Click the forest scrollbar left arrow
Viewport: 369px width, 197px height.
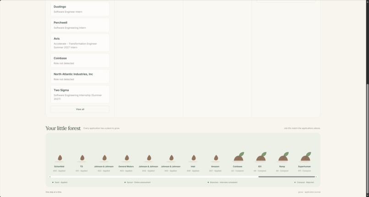point(50,177)
